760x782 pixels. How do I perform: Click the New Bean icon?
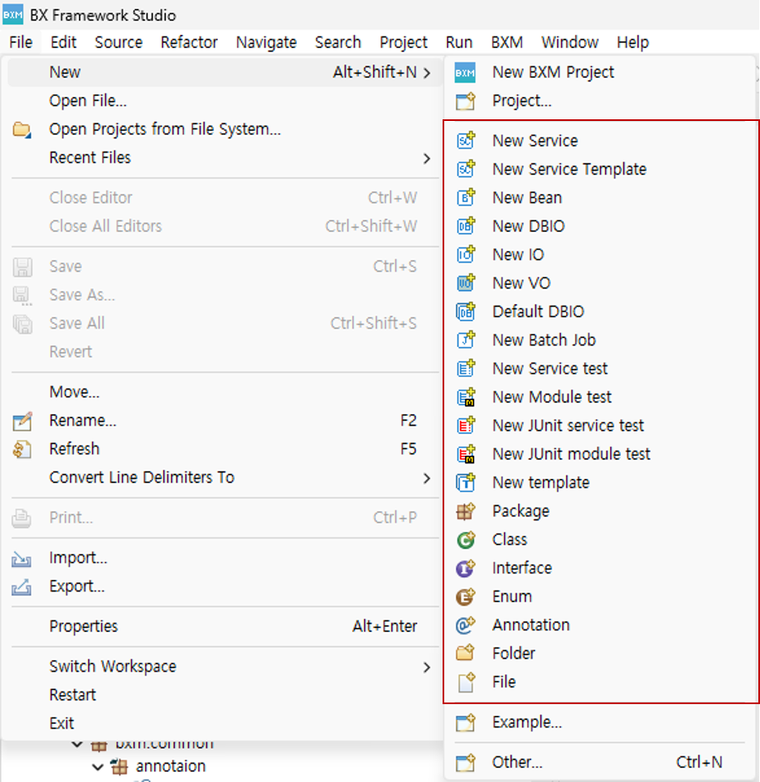[466, 198]
